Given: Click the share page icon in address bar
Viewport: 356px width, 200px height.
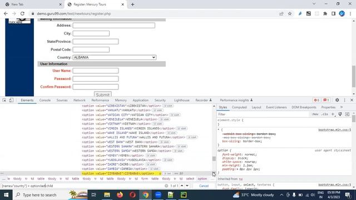Looking at the screenshot, I should 281,13.
